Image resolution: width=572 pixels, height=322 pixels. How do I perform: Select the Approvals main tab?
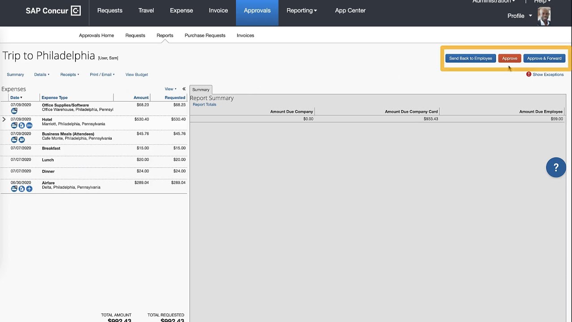coord(257,13)
